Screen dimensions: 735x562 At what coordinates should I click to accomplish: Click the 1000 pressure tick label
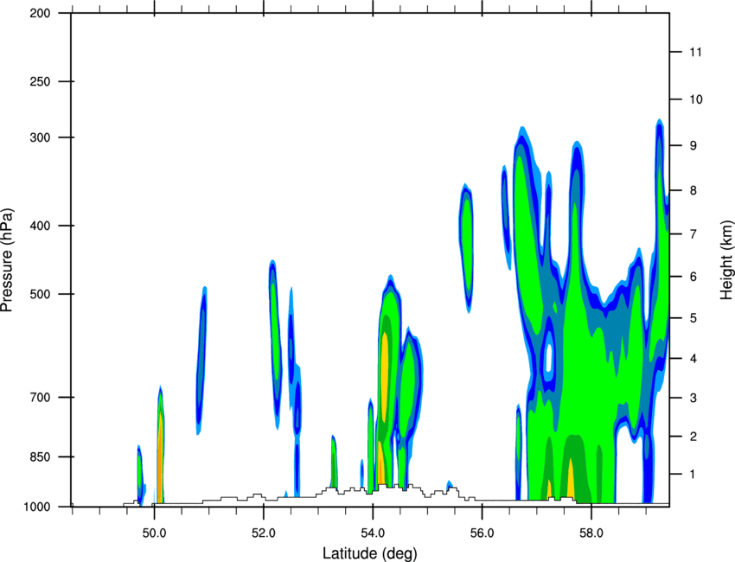tap(37, 508)
